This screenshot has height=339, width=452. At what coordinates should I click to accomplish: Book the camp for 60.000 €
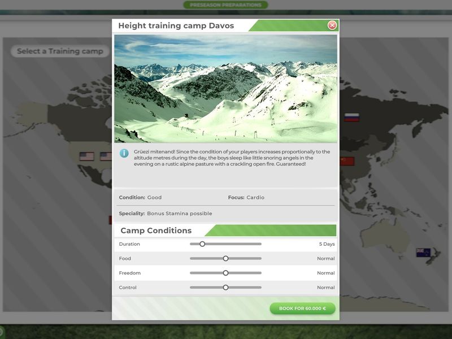pyautogui.click(x=302, y=308)
